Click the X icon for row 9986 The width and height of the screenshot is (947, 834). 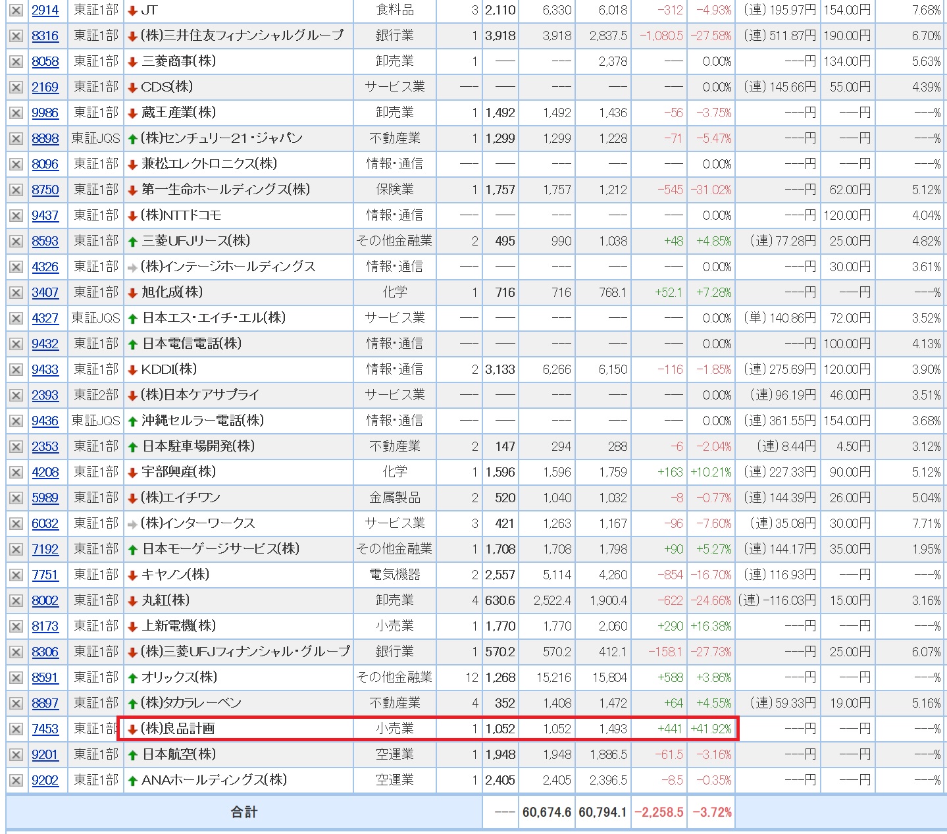(16, 113)
